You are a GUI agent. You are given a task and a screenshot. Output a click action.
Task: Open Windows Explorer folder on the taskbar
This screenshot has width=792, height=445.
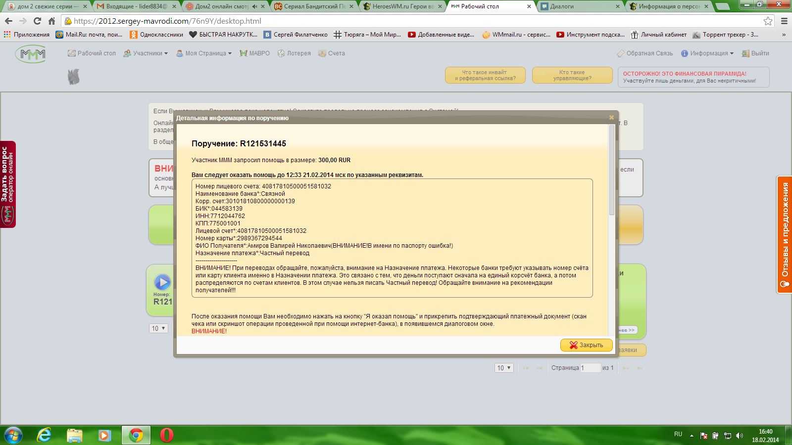(75, 435)
